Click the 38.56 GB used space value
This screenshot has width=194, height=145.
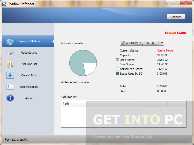(163, 60)
